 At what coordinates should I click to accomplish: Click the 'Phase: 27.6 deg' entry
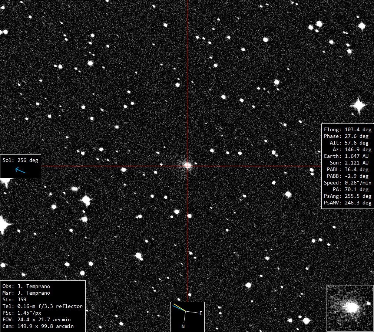pyautogui.click(x=346, y=136)
